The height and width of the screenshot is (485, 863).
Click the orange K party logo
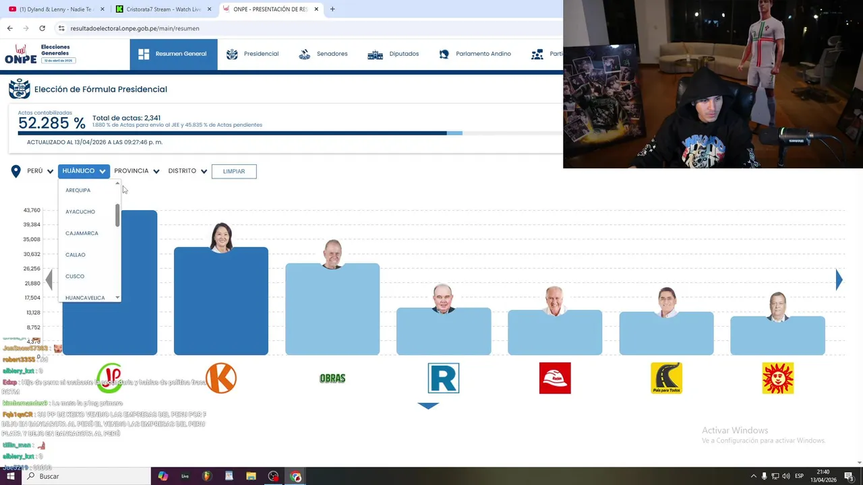[221, 378]
